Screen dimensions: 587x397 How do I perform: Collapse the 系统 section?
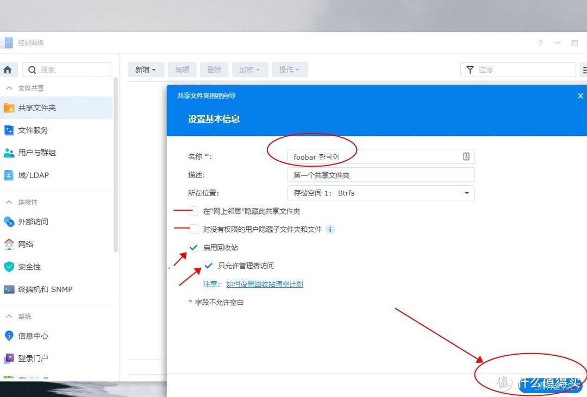[x=9, y=317]
